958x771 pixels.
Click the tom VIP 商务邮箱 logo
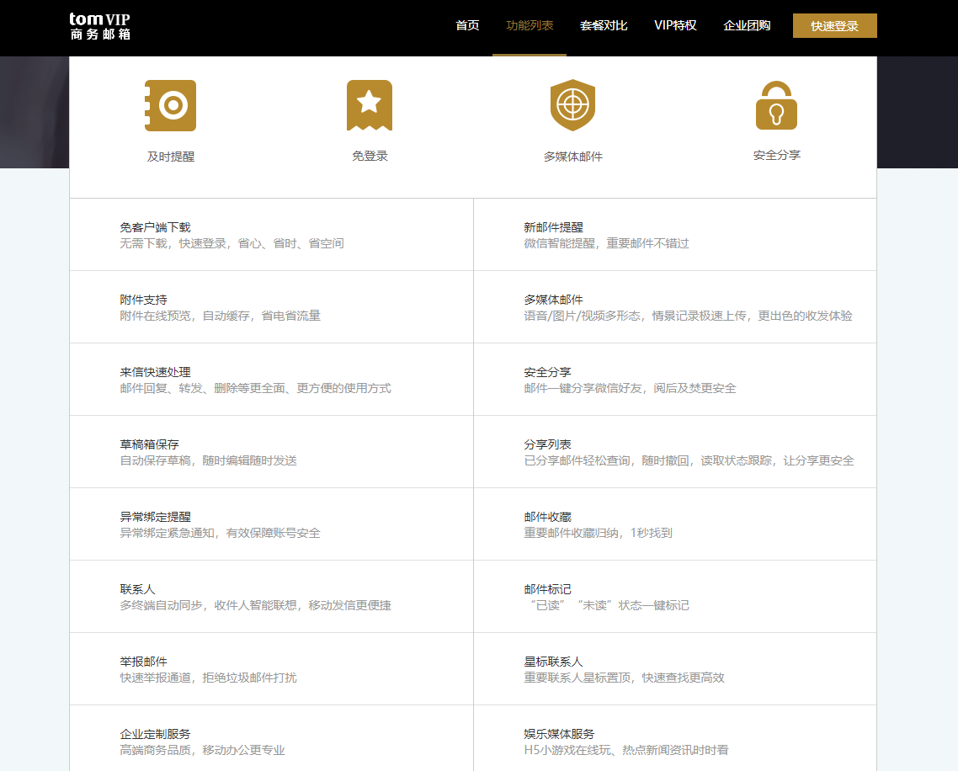101,25
